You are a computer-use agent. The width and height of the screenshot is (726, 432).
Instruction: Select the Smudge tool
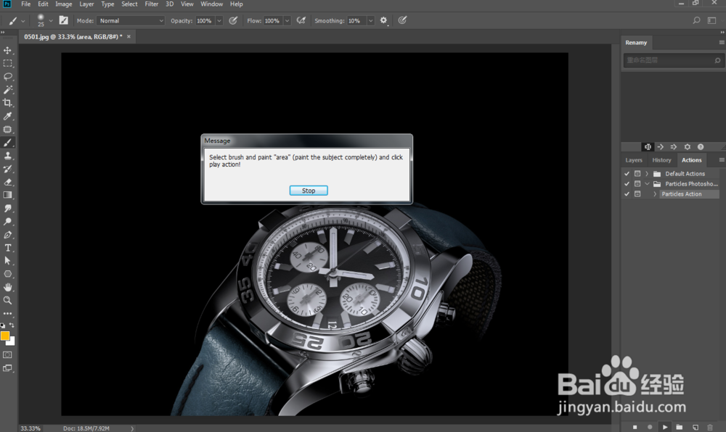point(7,208)
